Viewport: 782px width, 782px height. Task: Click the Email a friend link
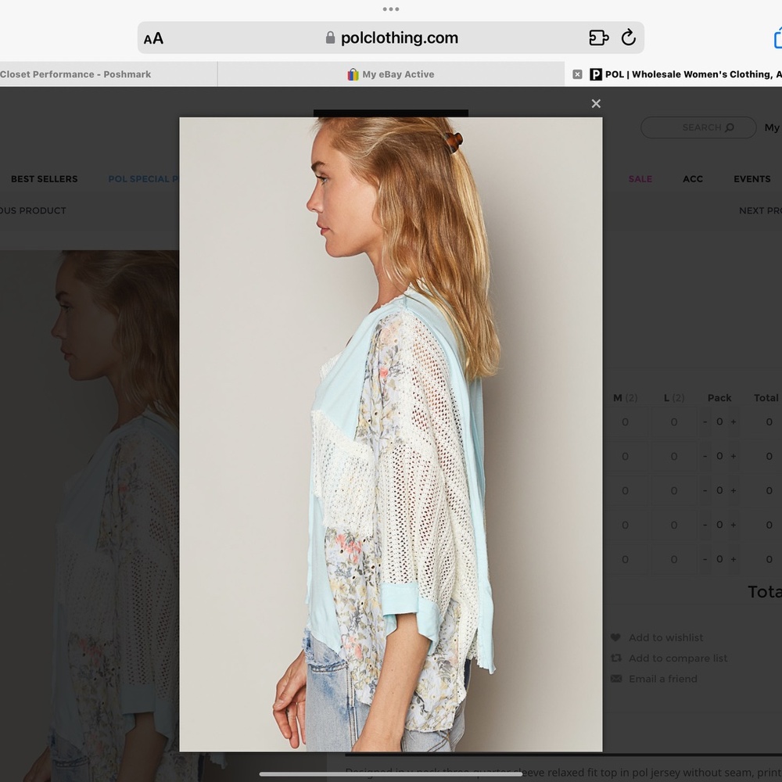[662, 679]
